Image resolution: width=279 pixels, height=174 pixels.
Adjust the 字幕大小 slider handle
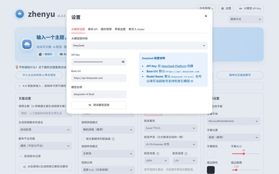(244, 154)
